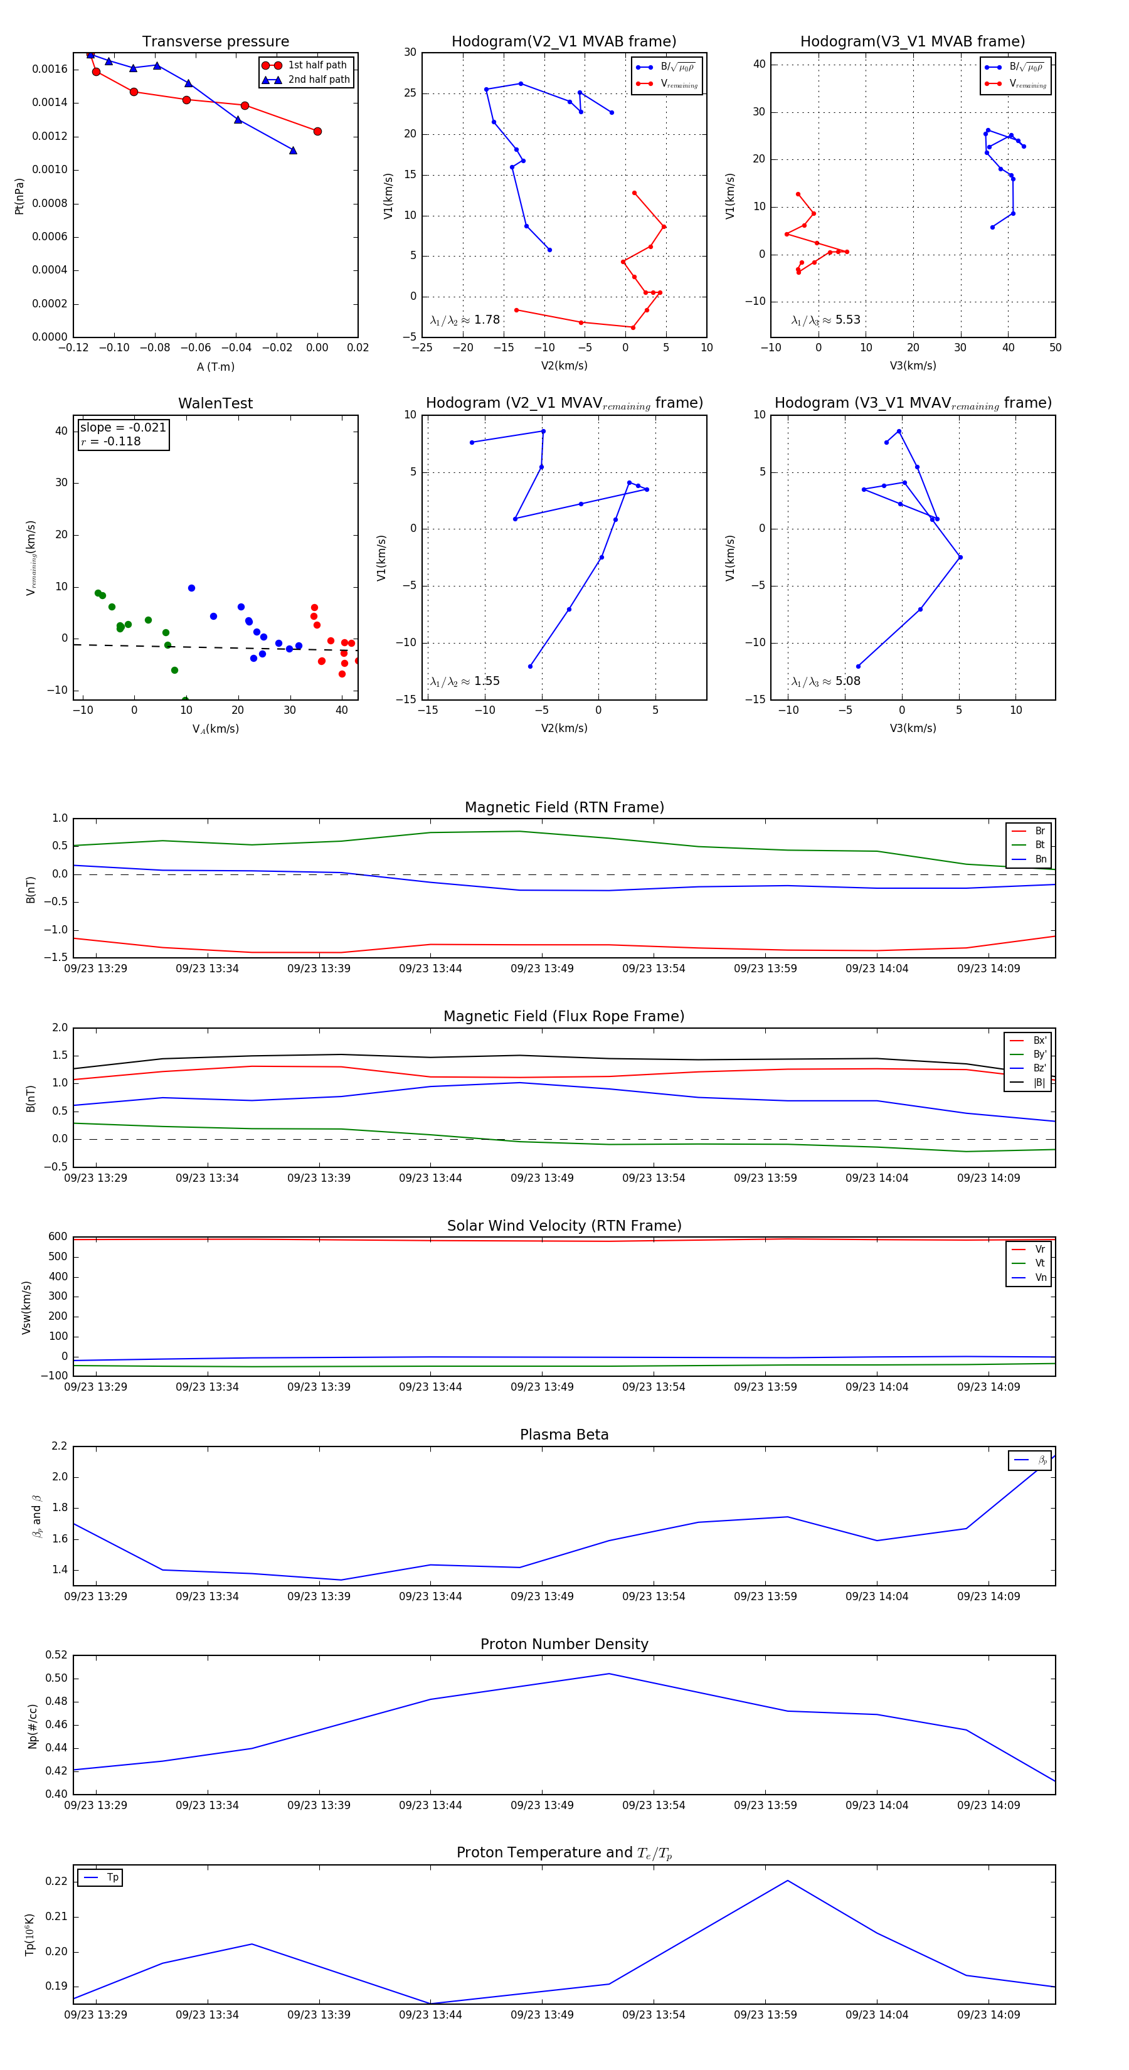Click the λ1/λ3 ≈ 5.08 annotation
Viewport: 1129px width, 2070px height.
[825, 681]
